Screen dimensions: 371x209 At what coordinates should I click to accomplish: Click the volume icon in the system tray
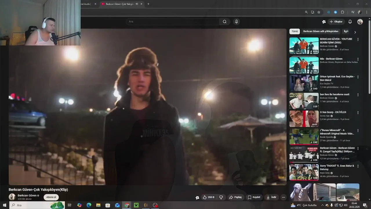(345, 205)
